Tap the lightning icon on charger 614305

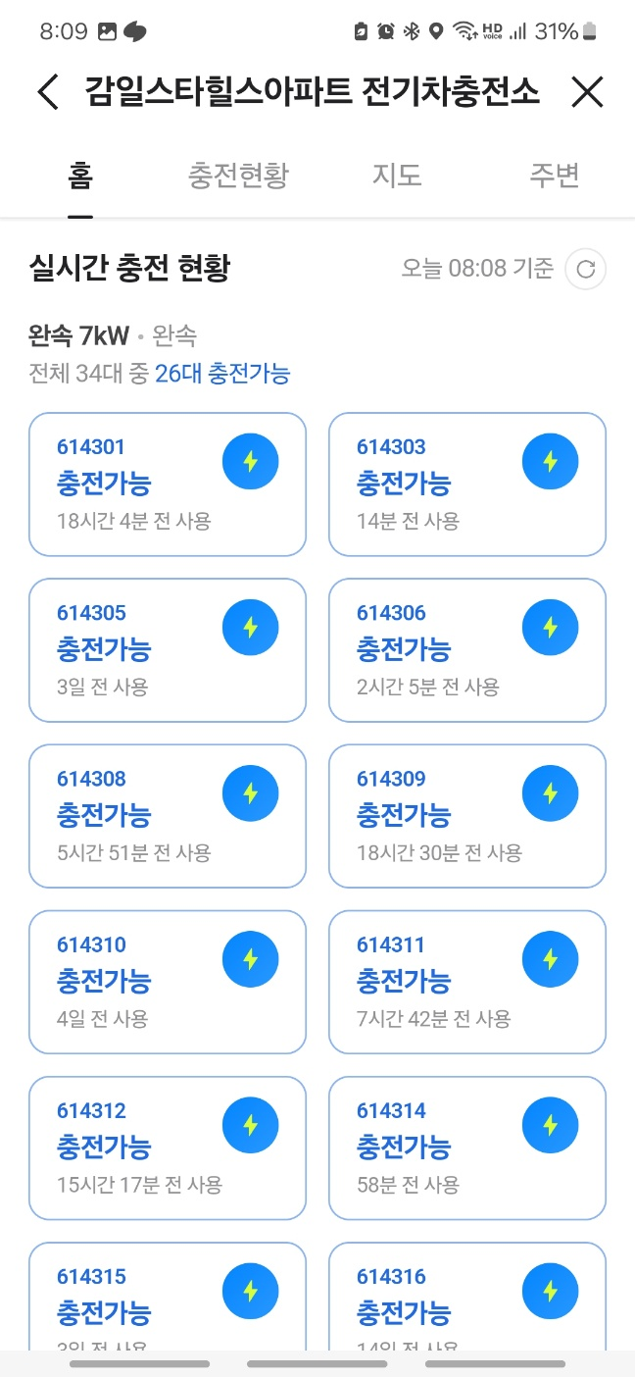pos(251,626)
